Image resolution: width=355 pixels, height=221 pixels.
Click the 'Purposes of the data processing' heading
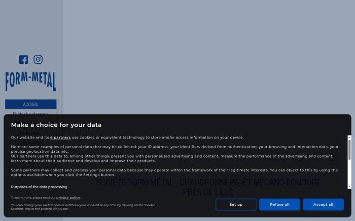pos(39,187)
